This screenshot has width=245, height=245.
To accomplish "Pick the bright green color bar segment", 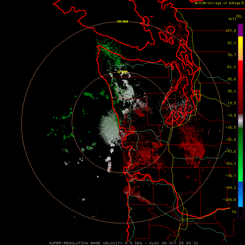I will (x=240, y=172).
